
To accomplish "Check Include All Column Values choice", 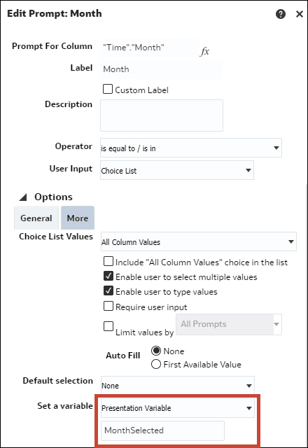I will point(108,261).
